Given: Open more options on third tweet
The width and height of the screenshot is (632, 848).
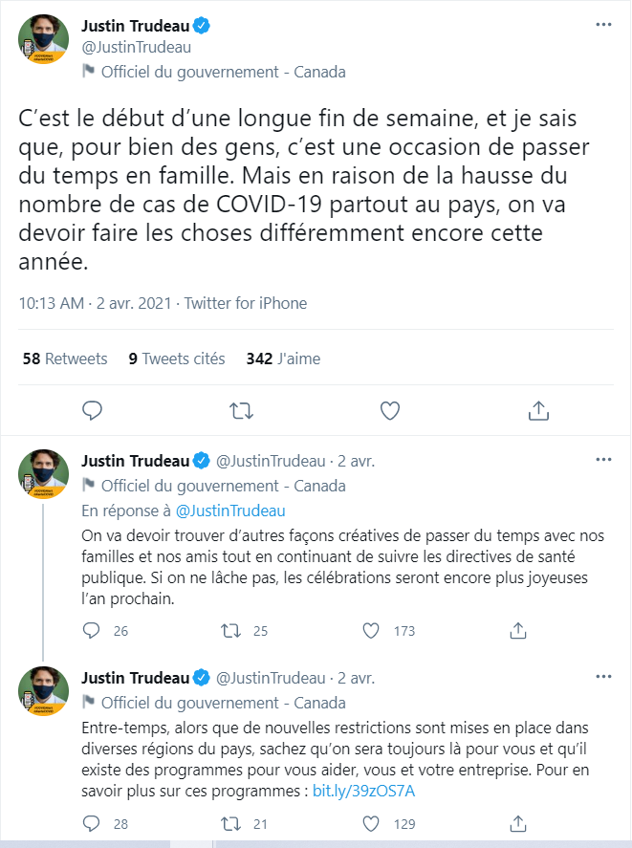Looking at the screenshot, I should pos(603,677).
